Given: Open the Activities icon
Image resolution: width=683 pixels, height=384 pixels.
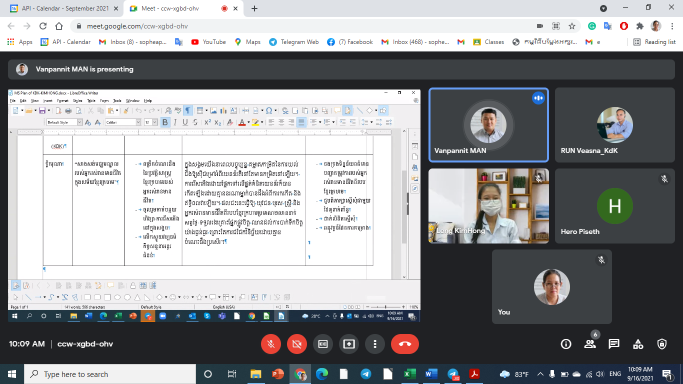Looking at the screenshot, I should point(638,344).
